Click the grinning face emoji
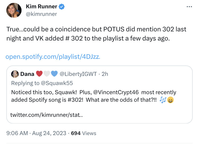 tap(171, 100)
